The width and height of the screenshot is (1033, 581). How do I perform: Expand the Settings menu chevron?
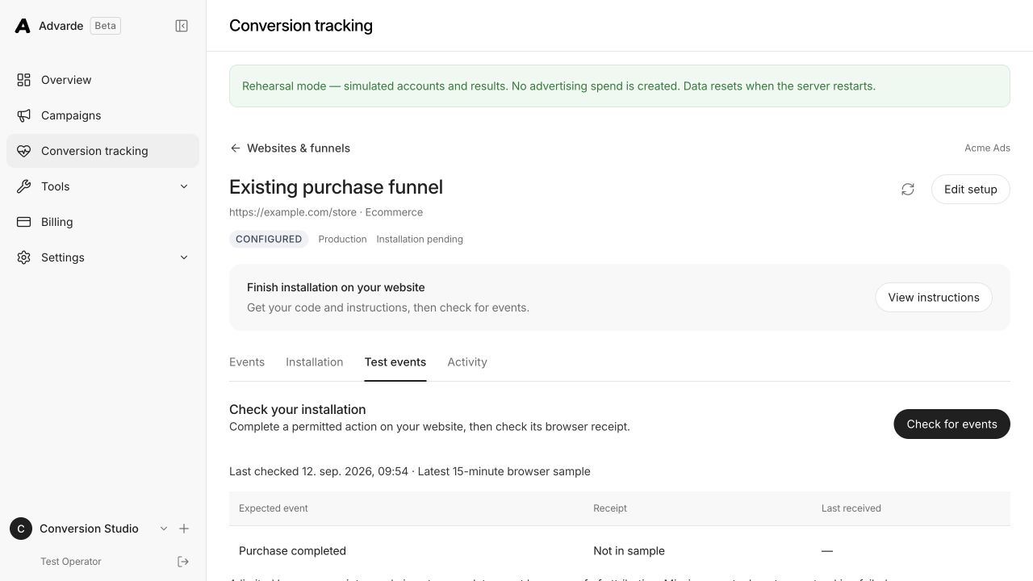pos(184,257)
